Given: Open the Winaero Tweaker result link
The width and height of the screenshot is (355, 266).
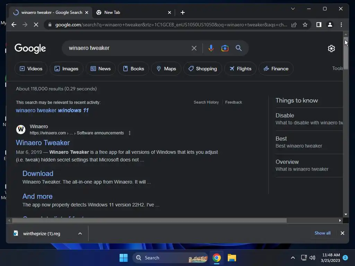Looking at the screenshot, I should (x=43, y=143).
